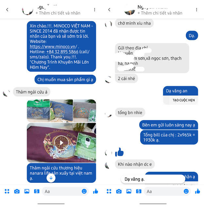Viewport: 204px width, 209px height.
Task: Go back from the right chat
Action: pyautogui.click(x=109, y=9)
